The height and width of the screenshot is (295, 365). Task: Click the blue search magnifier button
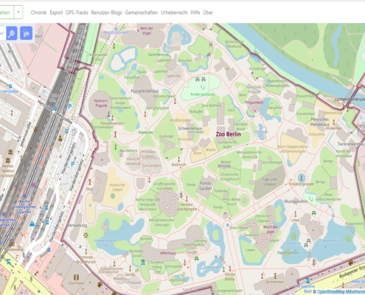pyautogui.click(x=12, y=33)
